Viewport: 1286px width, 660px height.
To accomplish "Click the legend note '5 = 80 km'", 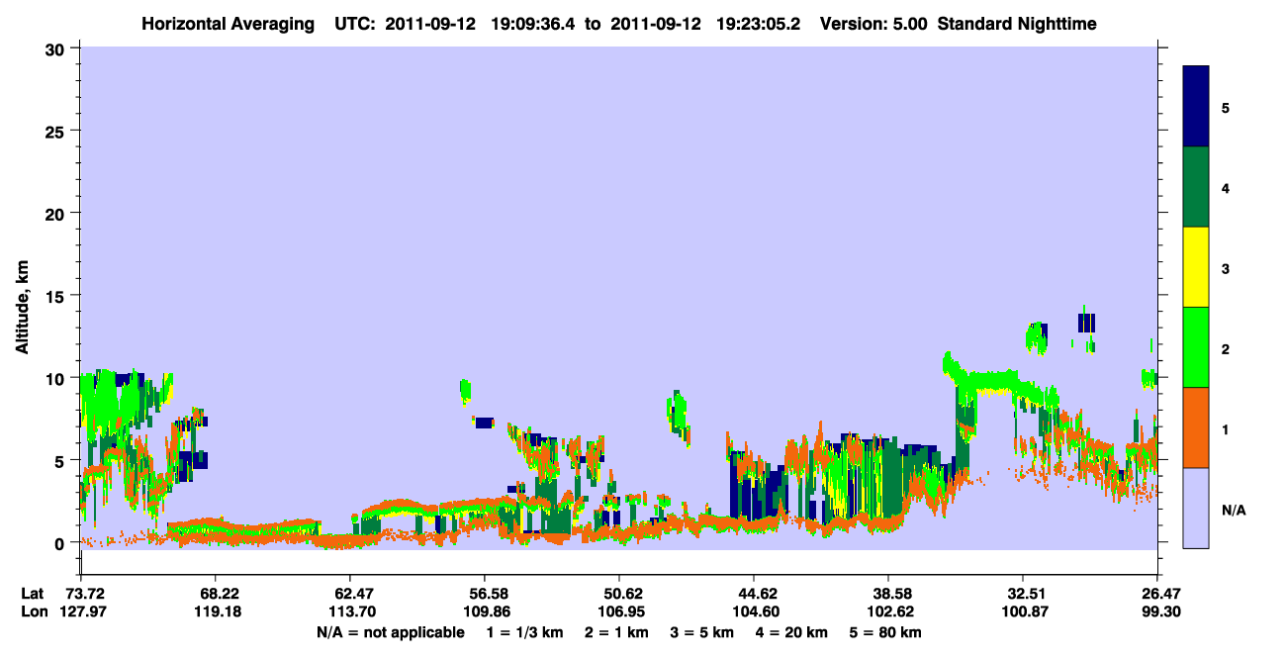I will point(887,631).
